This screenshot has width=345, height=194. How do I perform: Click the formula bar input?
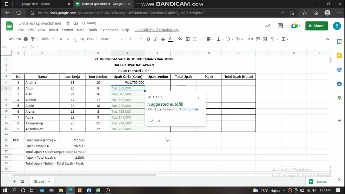pyautogui.click(x=183, y=47)
